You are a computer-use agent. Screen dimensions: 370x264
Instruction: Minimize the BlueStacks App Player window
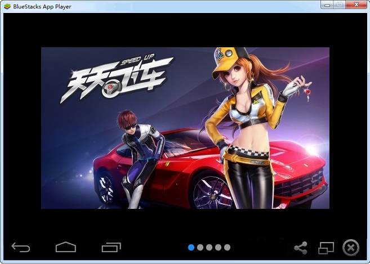326,5
